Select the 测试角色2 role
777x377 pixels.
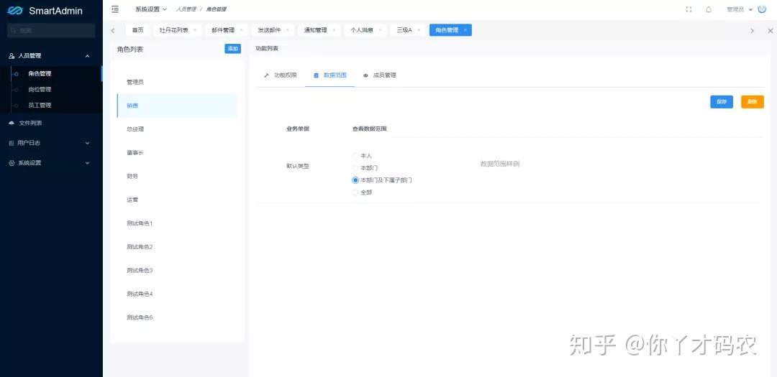point(177,247)
